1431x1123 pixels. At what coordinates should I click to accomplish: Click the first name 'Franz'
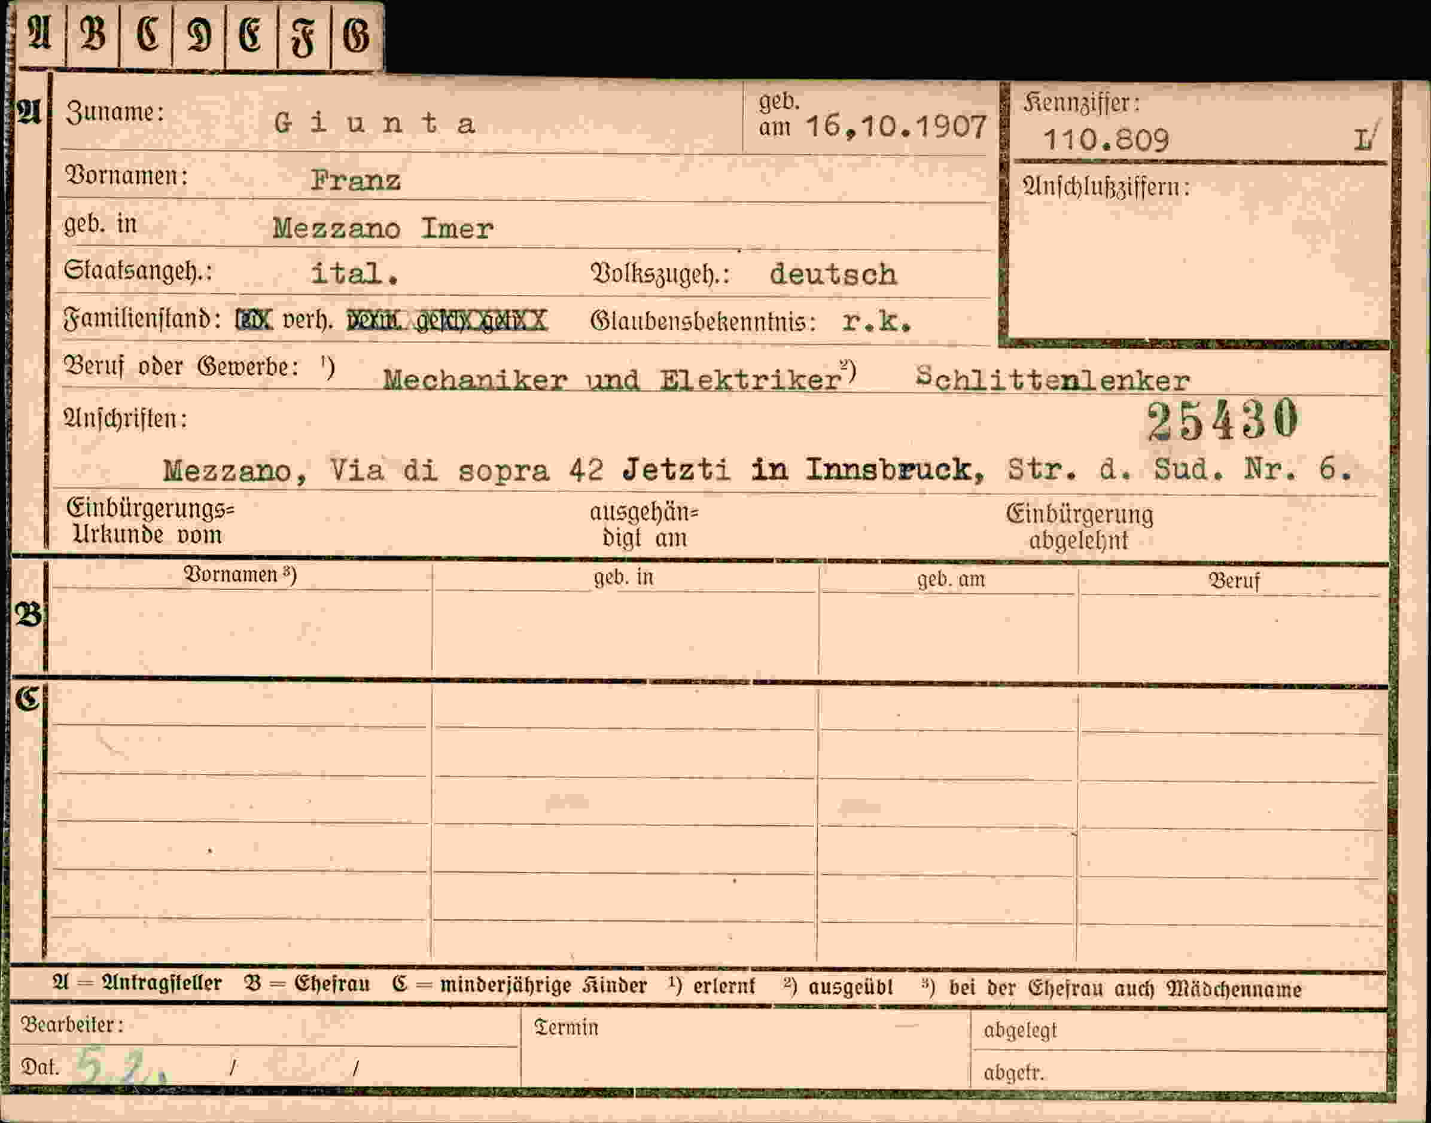[356, 180]
